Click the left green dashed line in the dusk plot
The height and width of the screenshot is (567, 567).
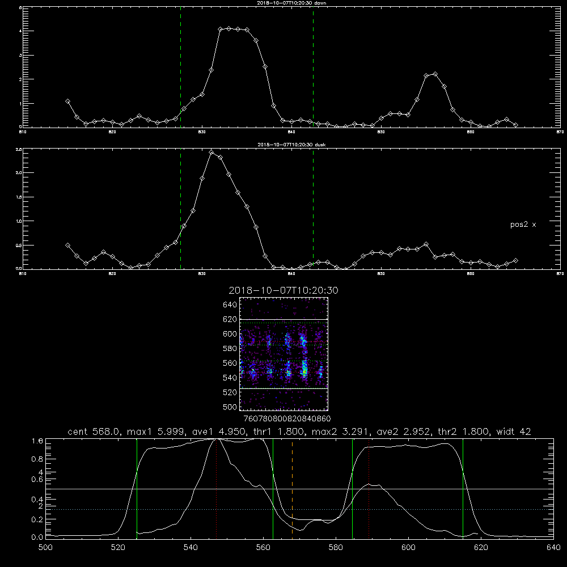(180, 209)
